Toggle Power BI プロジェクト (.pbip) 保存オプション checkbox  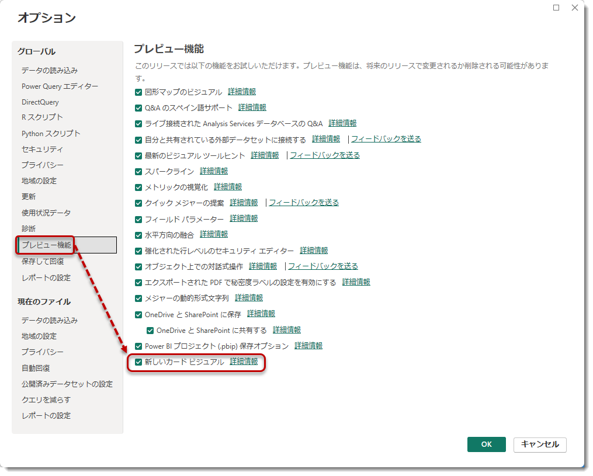(138, 346)
